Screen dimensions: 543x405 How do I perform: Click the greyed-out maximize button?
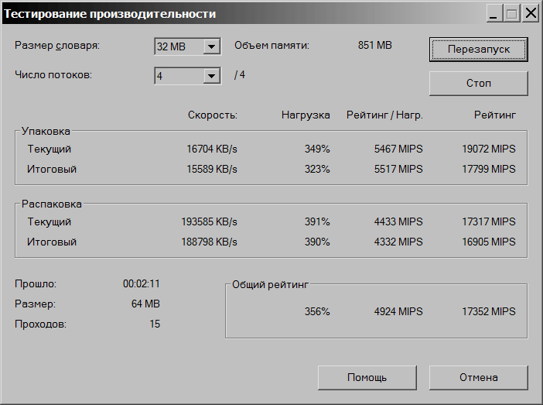[512, 13]
